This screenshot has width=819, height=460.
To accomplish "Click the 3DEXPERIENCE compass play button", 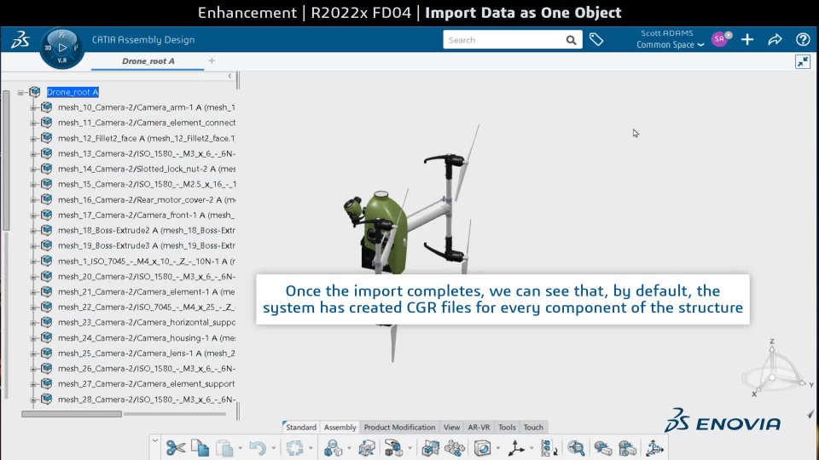I will (62, 48).
